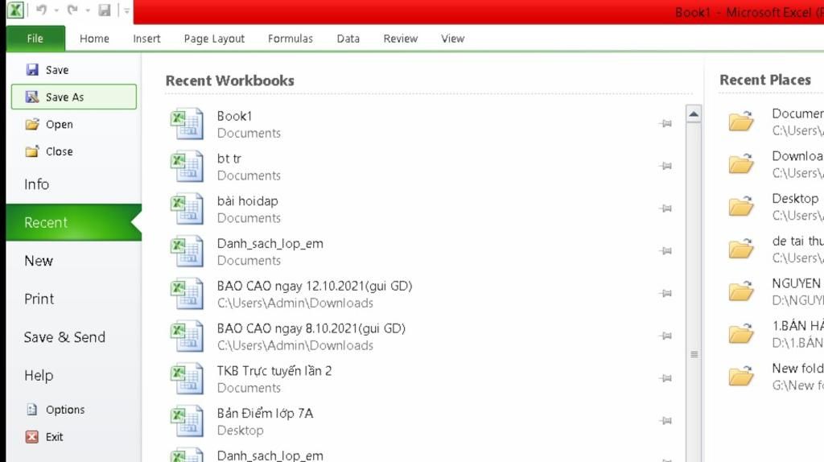Open the Undo history dropdown arrow
Image resolution: width=824 pixels, height=462 pixels.
[56, 10]
